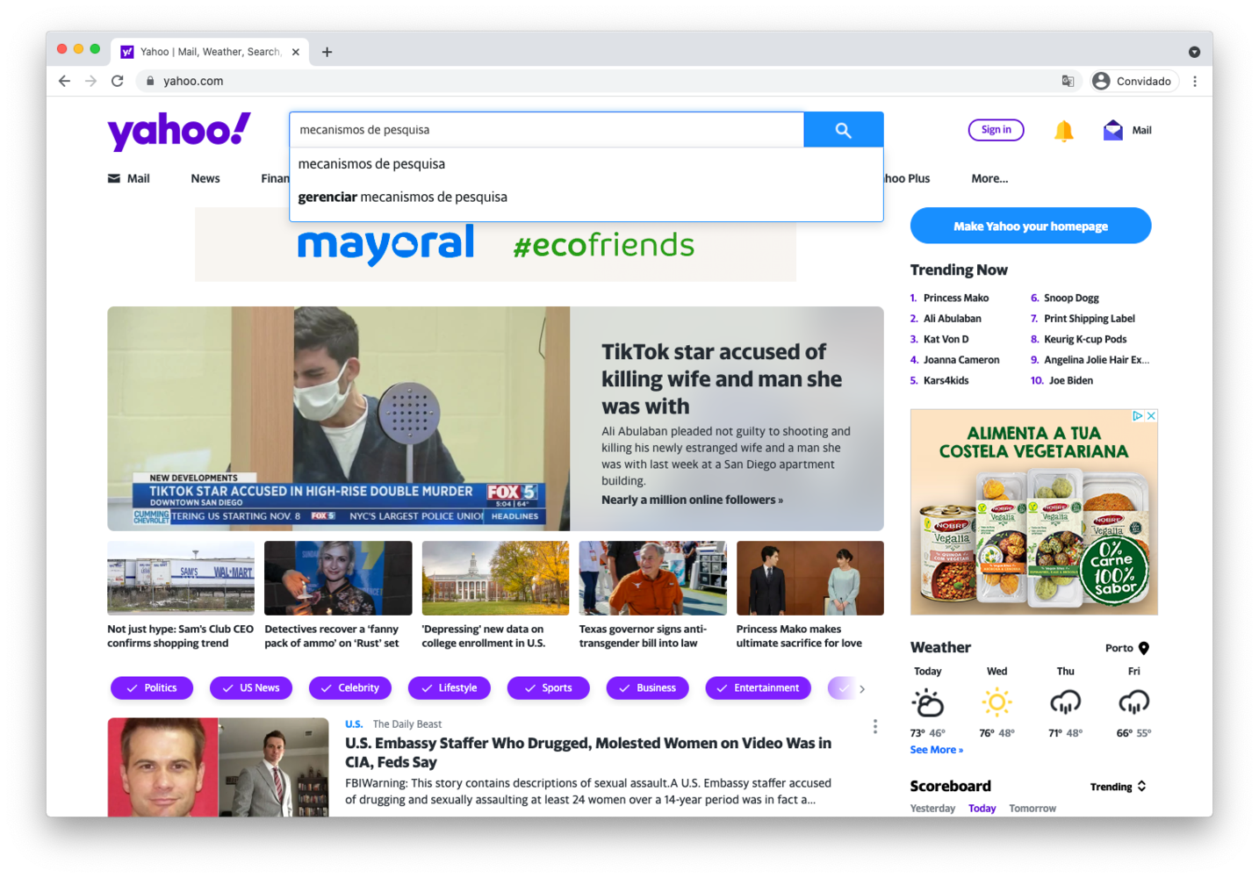Toggle the Politics topic filter
The height and width of the screenshot is (878, 1259).
pyautogui.click(x=152, y=687)
